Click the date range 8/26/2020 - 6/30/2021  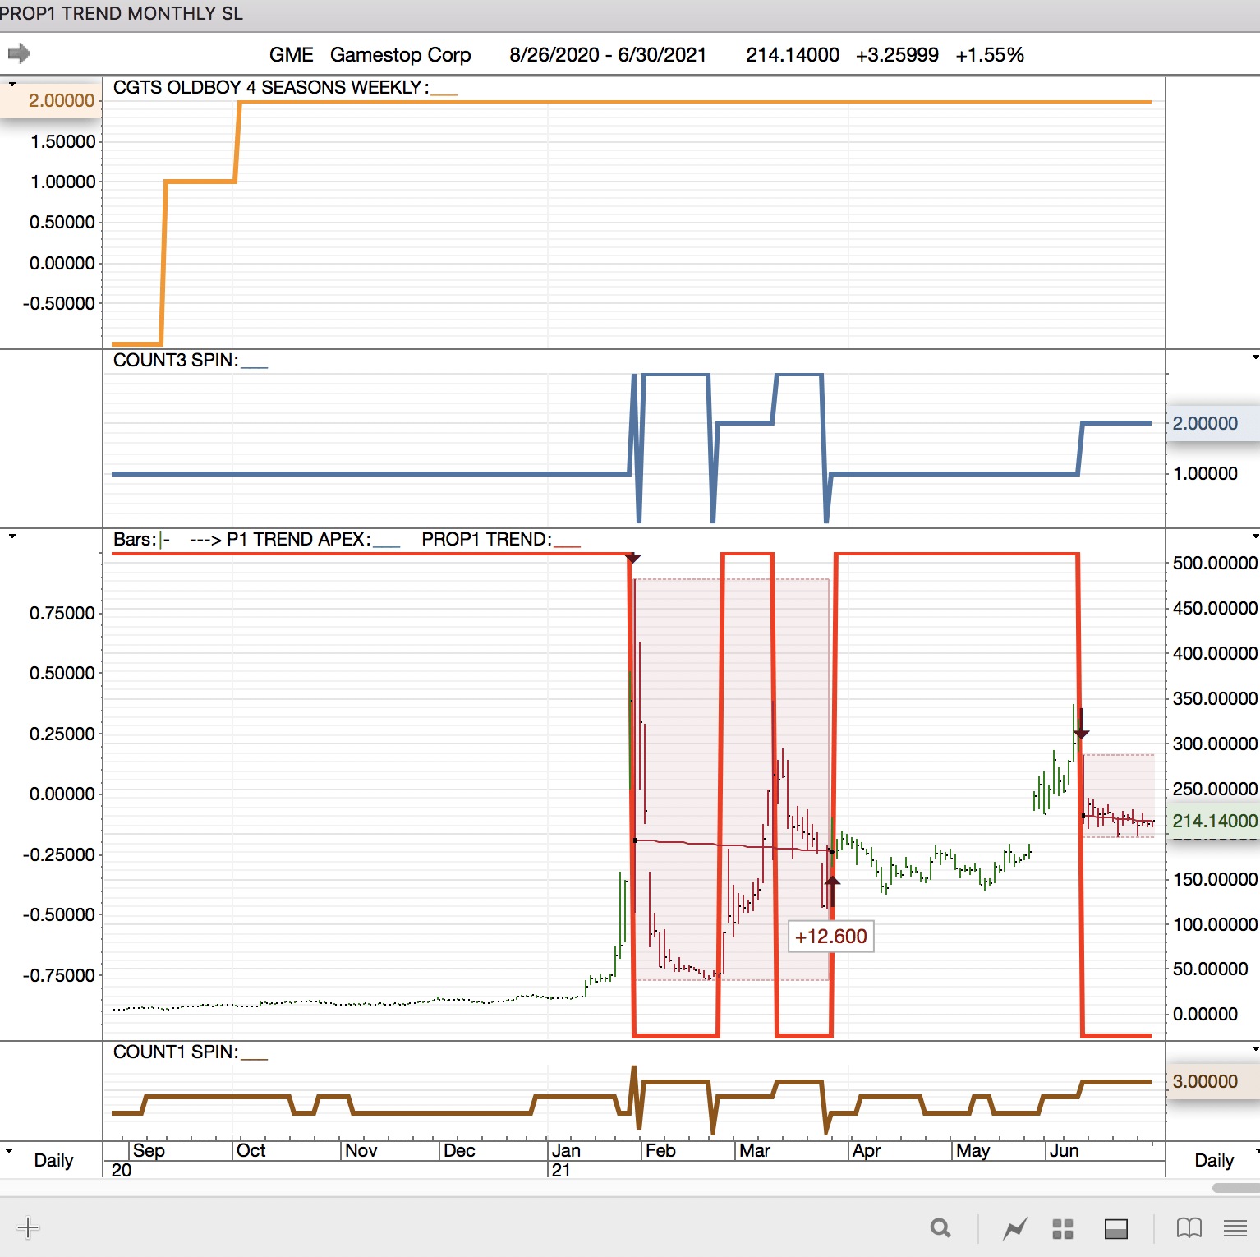point(607,55)
